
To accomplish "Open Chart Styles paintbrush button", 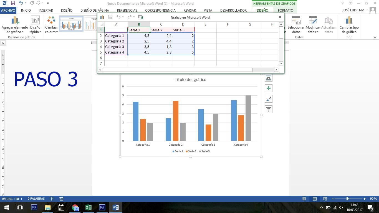I will point(269,99).
